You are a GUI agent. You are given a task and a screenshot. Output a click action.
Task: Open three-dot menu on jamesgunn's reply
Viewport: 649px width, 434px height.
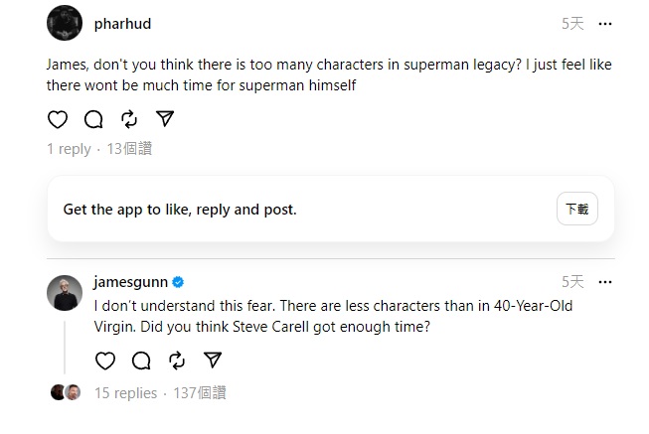point(605,282)
